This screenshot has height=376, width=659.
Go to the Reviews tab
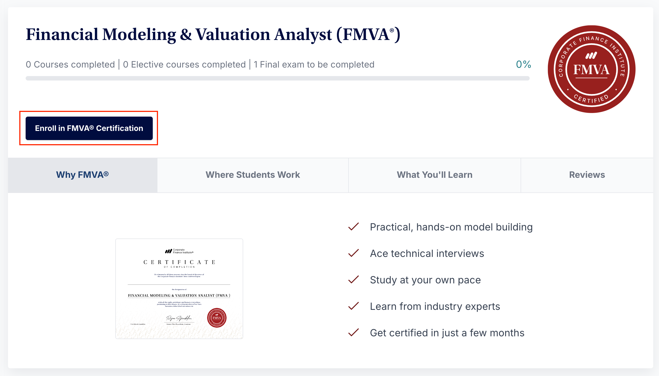tap(587, 175)
